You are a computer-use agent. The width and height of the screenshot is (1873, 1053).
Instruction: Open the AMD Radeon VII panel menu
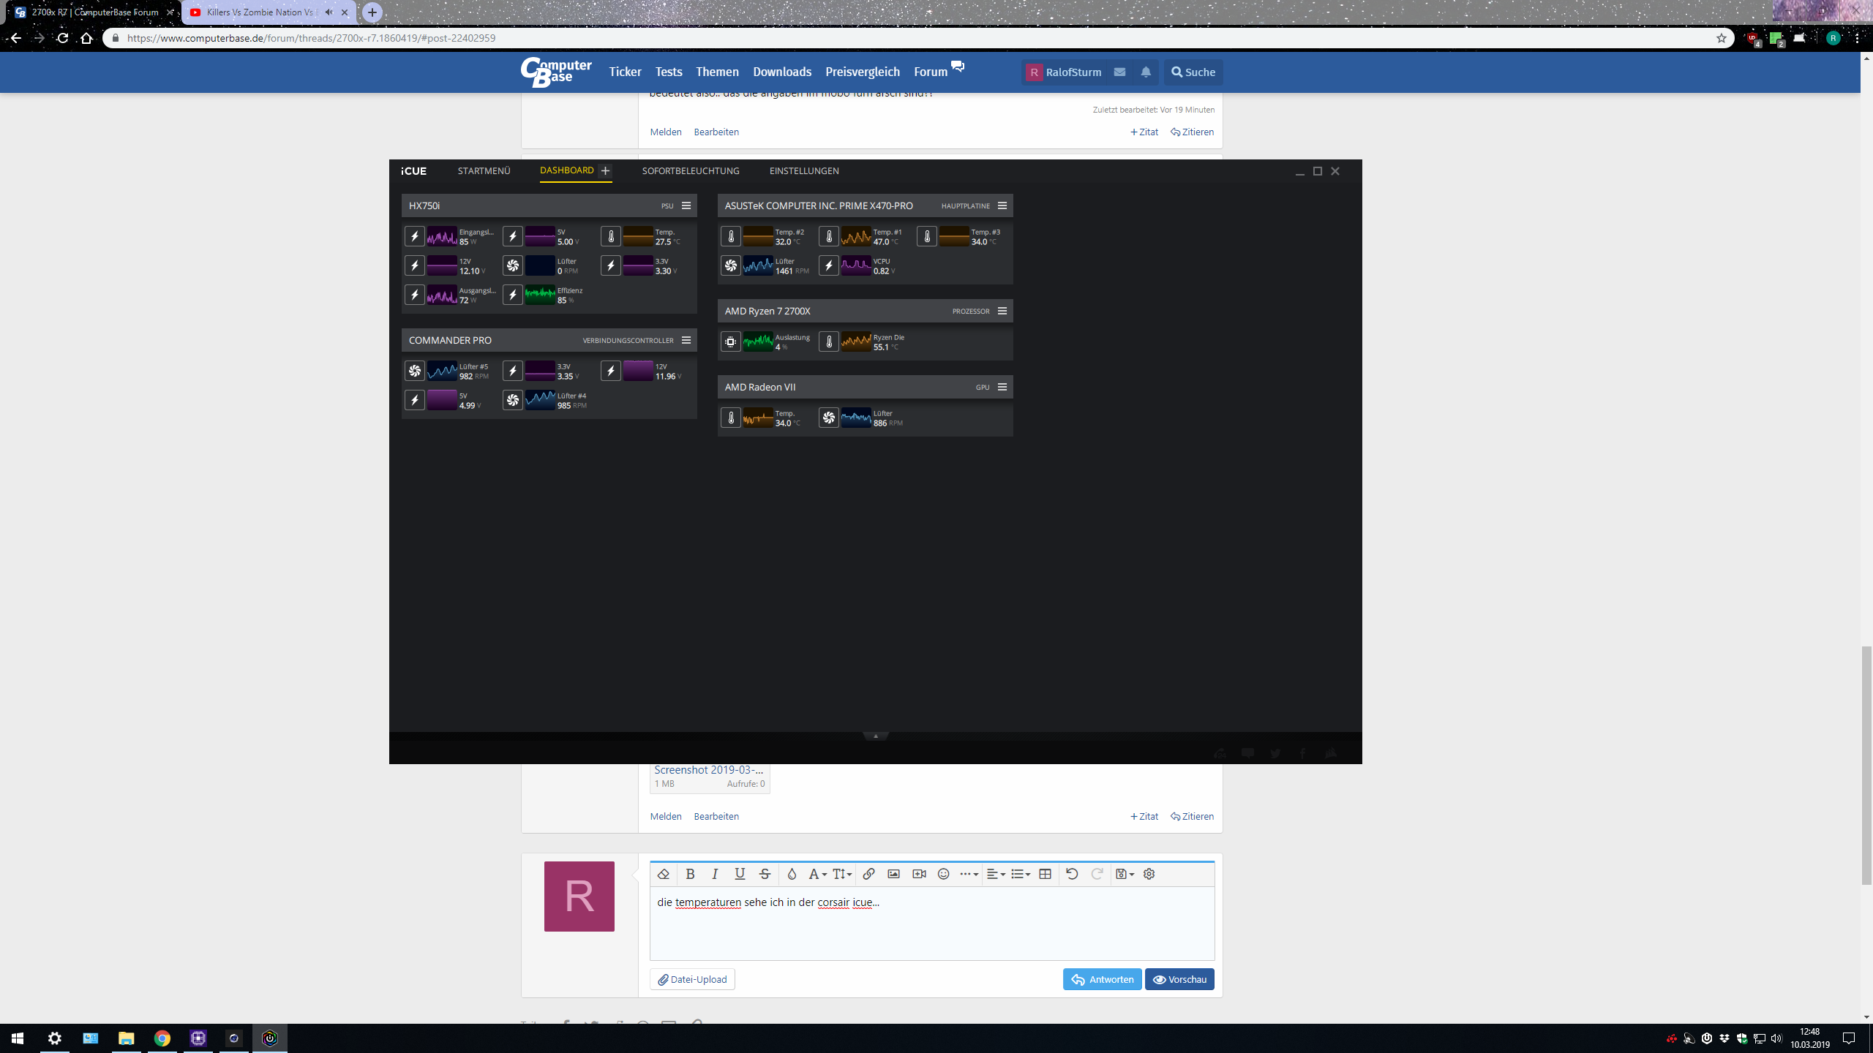pyautogui.click(x=1002, y=387)
